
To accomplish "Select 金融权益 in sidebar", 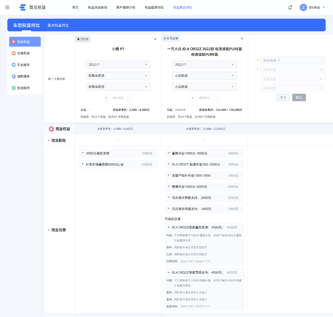I will (x=25, y=53).
